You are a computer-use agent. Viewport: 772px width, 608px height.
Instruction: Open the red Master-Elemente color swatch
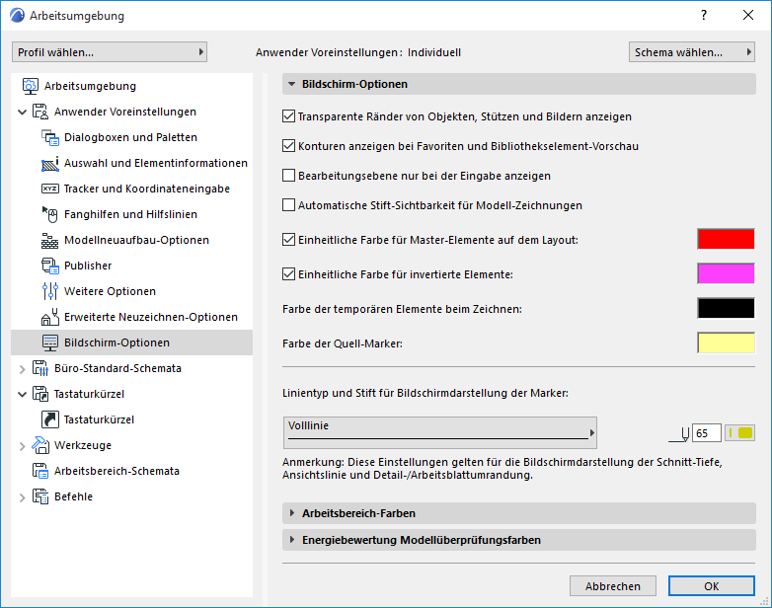726,239
